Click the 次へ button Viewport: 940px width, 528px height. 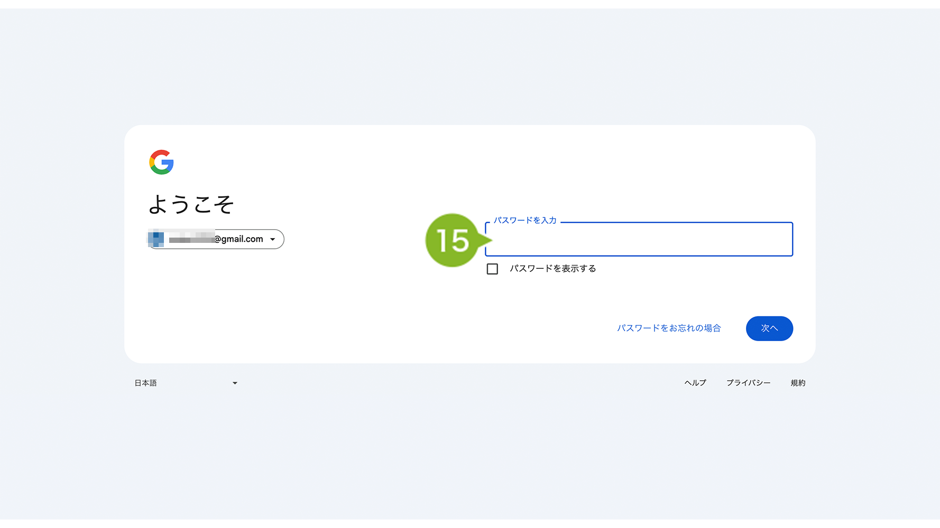(769, 328)
